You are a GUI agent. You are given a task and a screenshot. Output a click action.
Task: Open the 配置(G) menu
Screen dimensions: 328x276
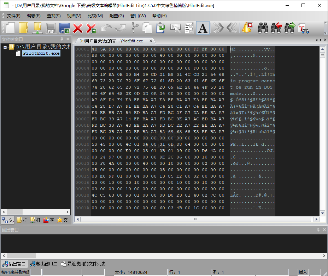click(117, 16)
